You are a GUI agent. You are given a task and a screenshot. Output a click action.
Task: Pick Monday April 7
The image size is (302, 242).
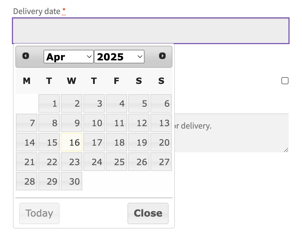point(27,123)
